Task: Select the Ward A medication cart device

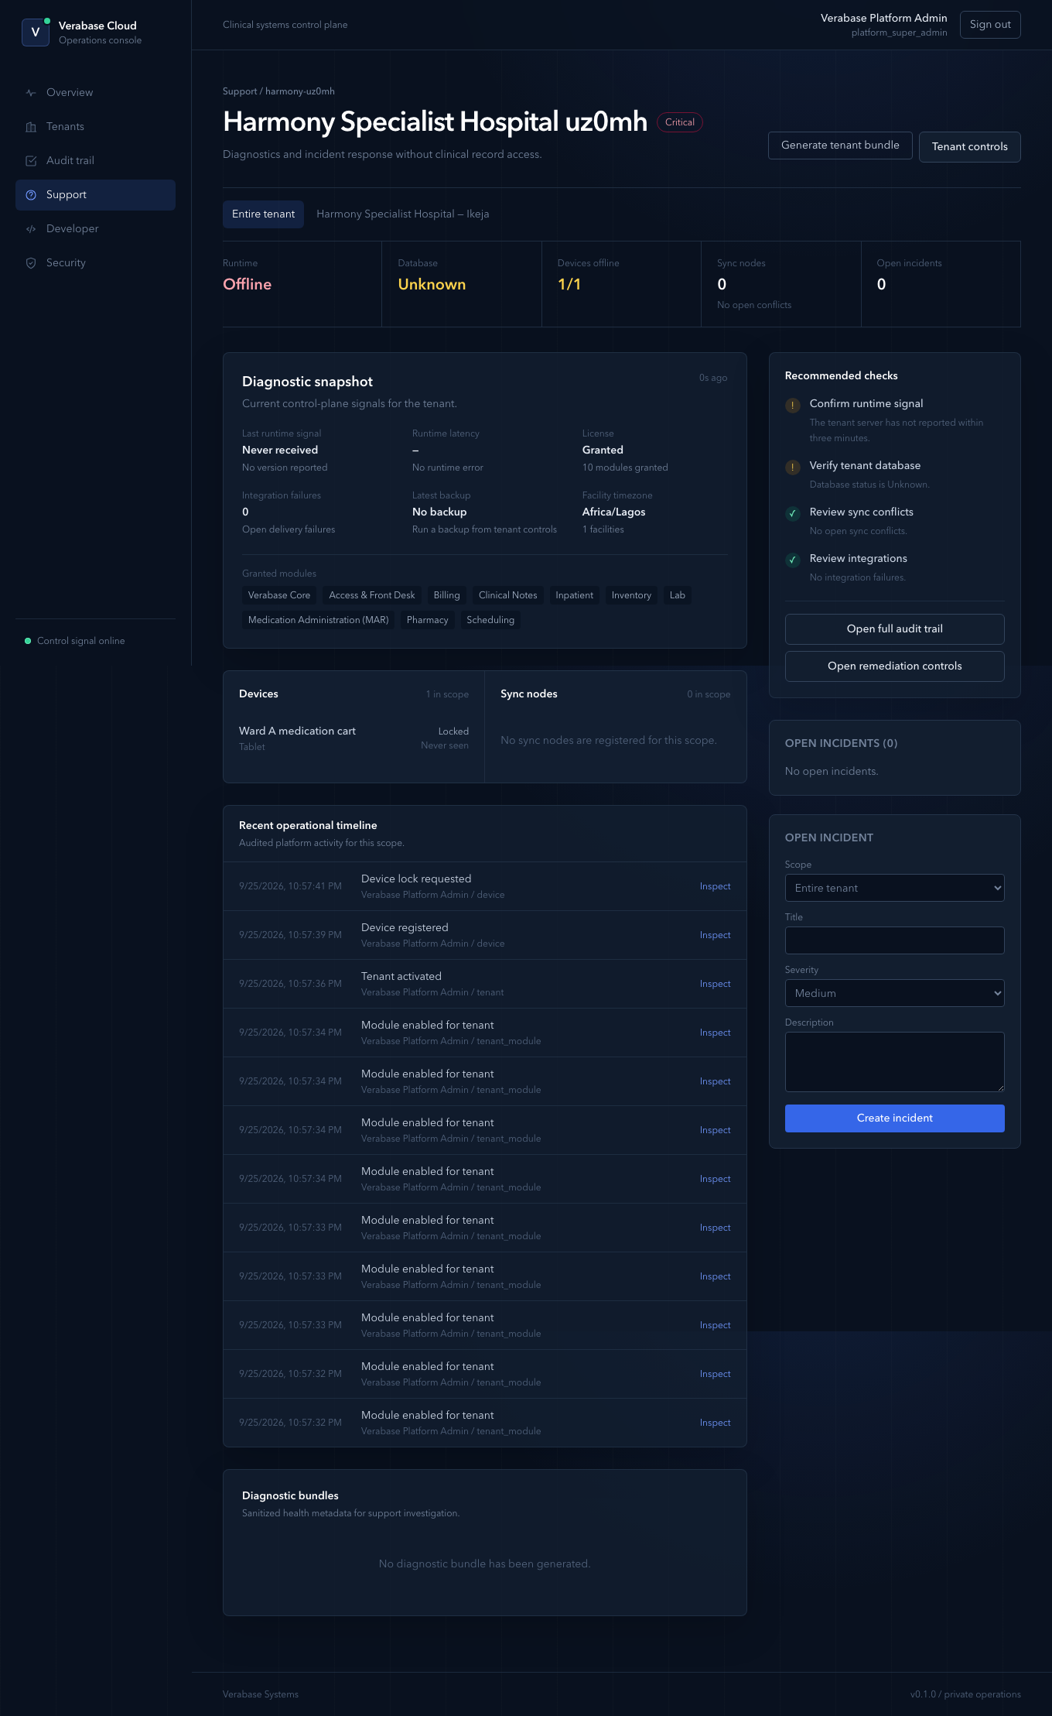Action: click(354, 738)
